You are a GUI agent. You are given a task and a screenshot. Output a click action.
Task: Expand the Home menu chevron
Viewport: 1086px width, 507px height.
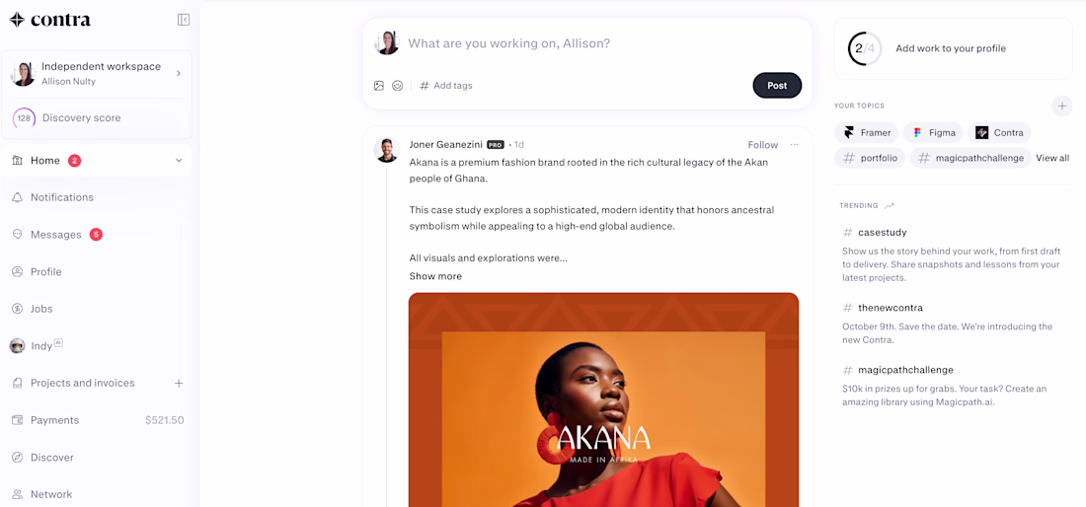point(179,161)
